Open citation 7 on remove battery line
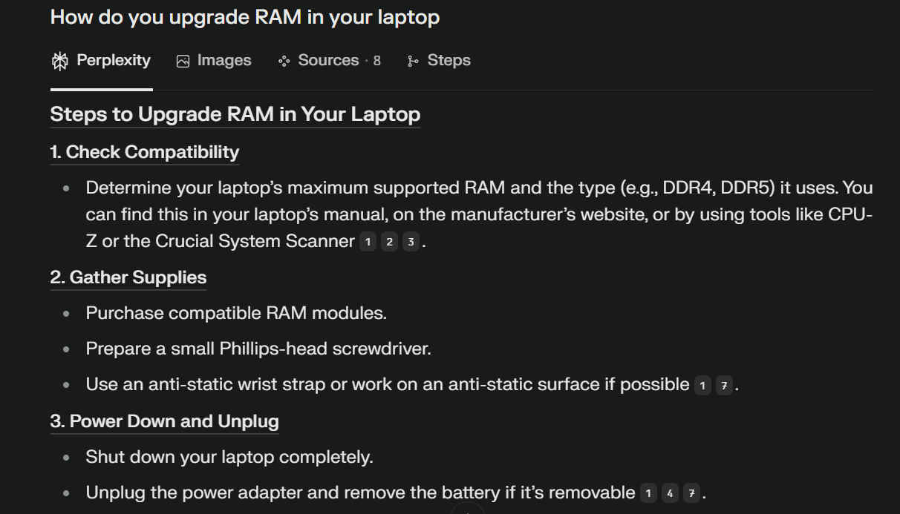This screenshot has width=900, height=514. coord(691,494)
